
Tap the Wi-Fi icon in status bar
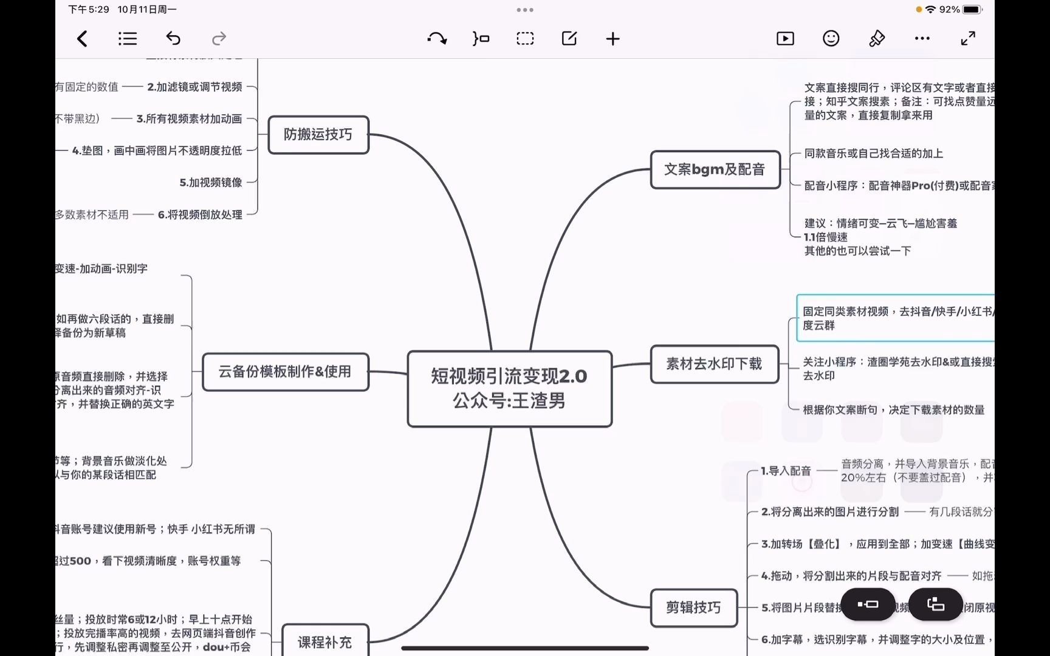coord(930,10)
